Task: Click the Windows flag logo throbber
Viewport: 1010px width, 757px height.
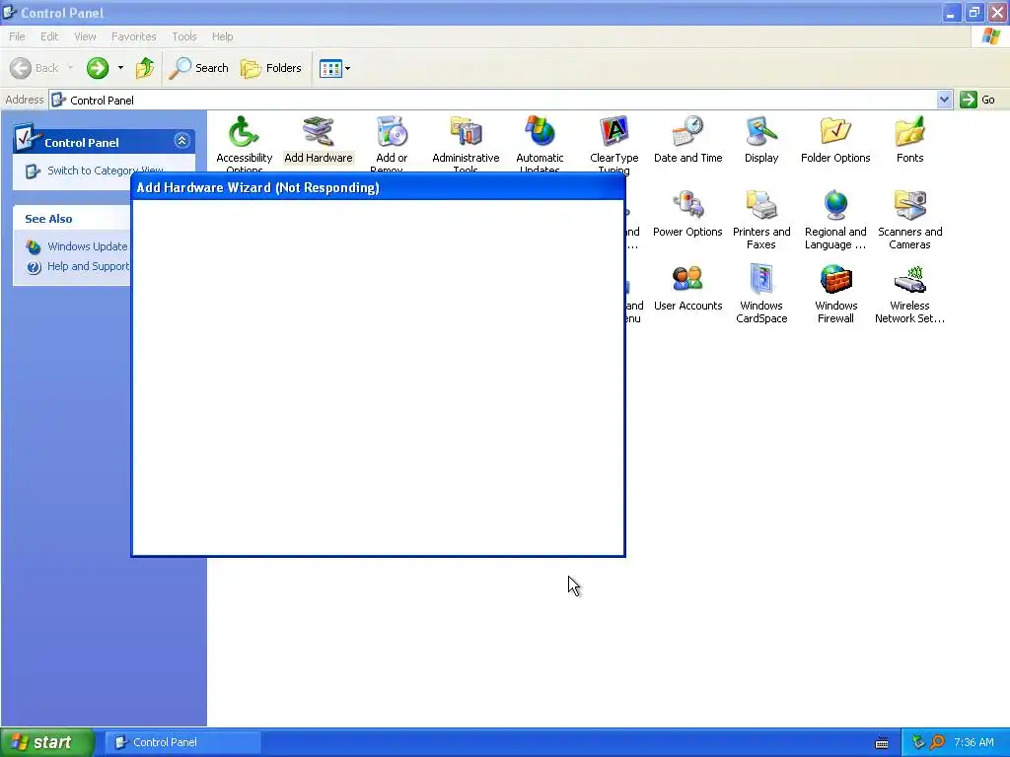Action: (x=990, y=36)
